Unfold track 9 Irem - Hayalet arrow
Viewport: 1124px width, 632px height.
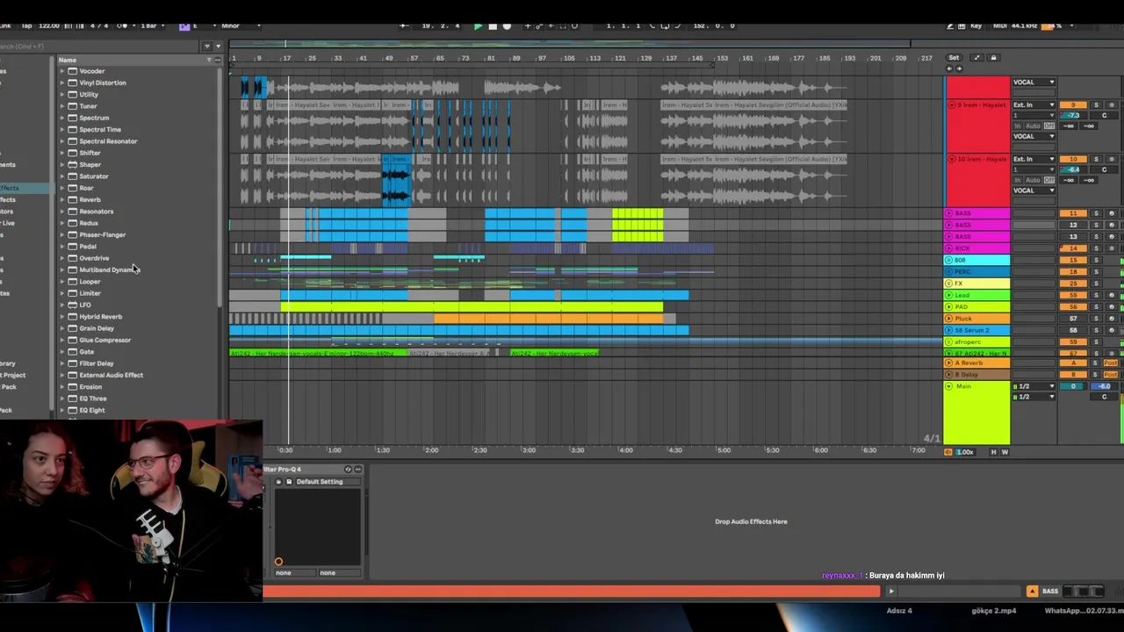tap(951, 104)
